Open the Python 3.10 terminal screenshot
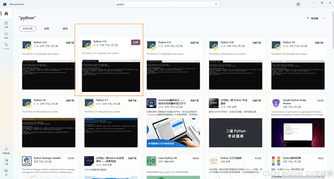This screenshot has height=179, width=334. click(x=235, y=75)
